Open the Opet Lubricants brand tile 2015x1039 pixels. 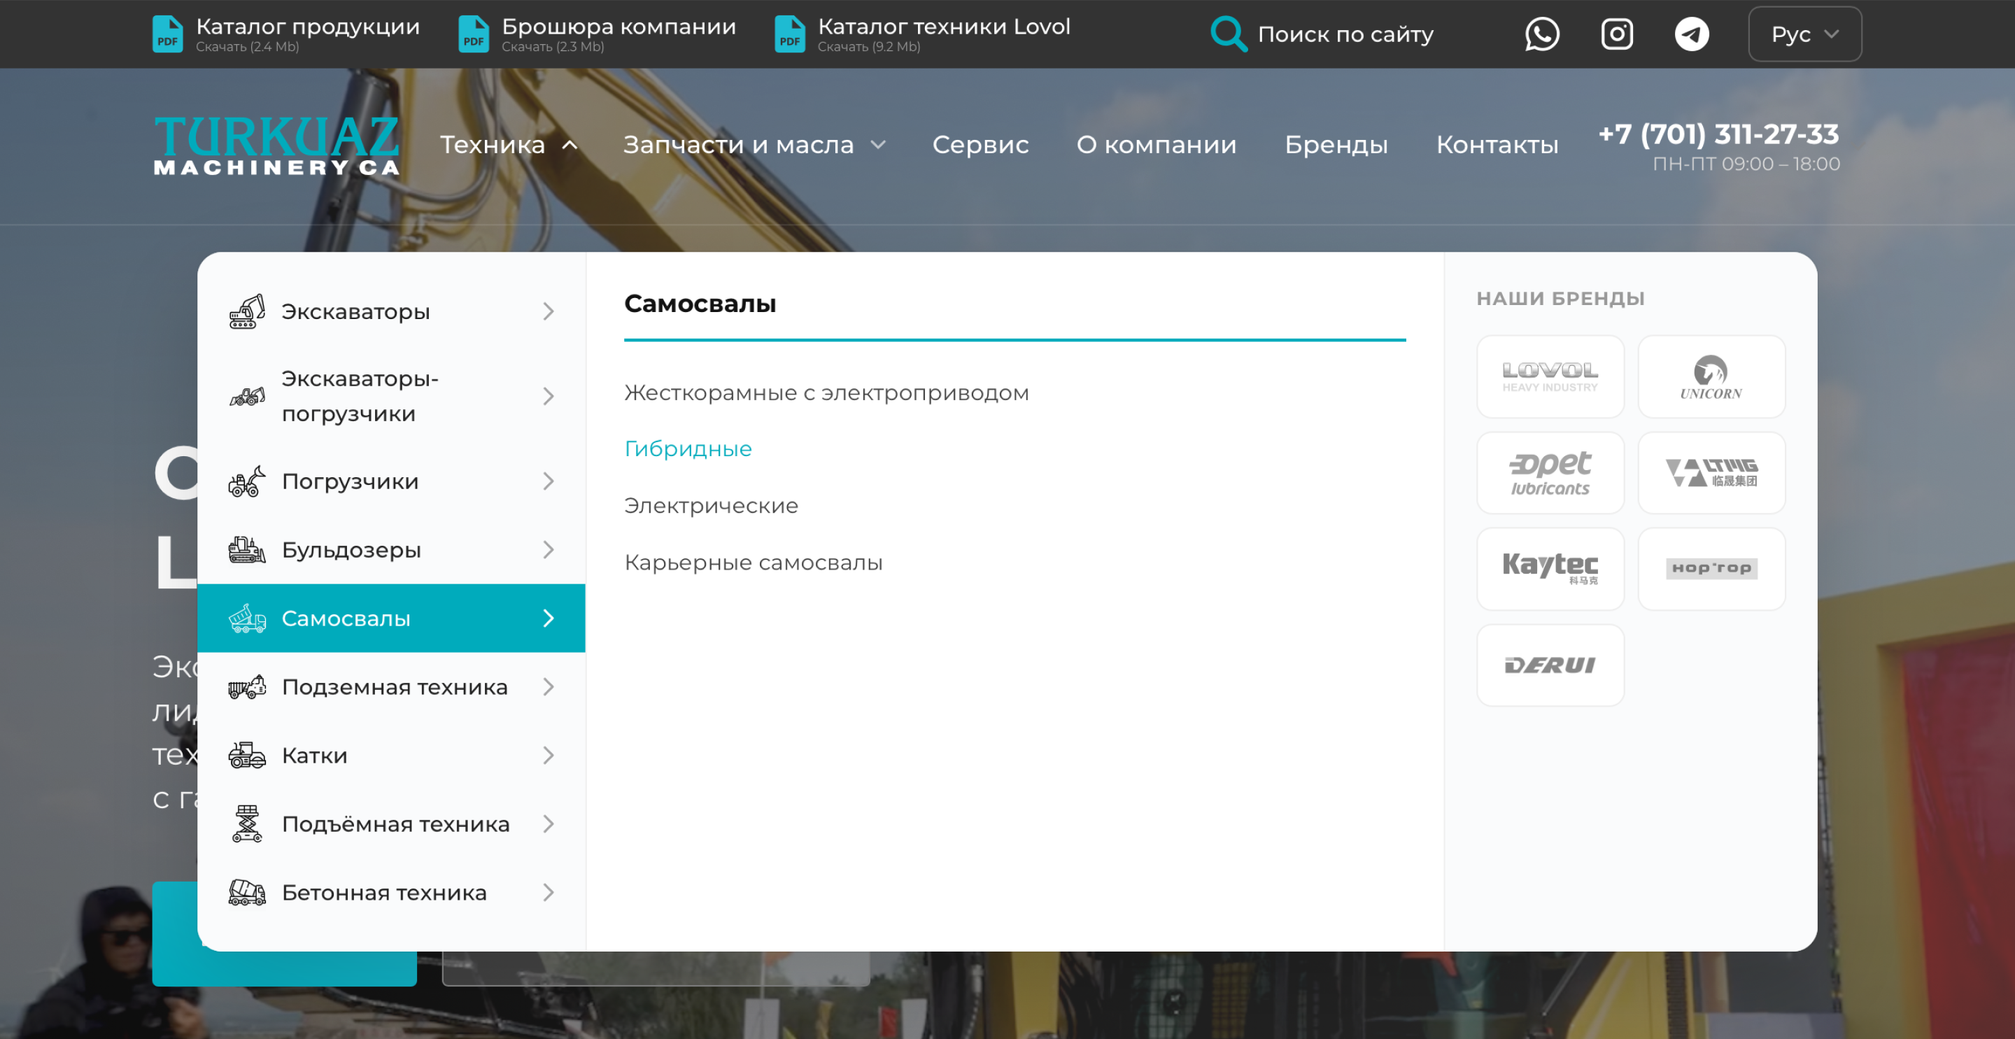click(x=1550, y=474)
